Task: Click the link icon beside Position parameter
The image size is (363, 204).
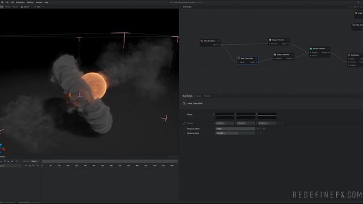Action: point(184,124)
